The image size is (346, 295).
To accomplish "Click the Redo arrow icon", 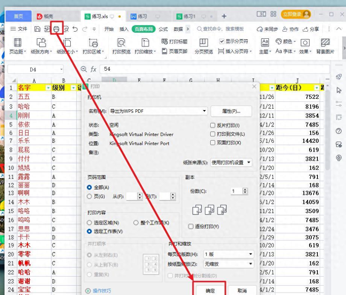I will click(x=85, y=29).
